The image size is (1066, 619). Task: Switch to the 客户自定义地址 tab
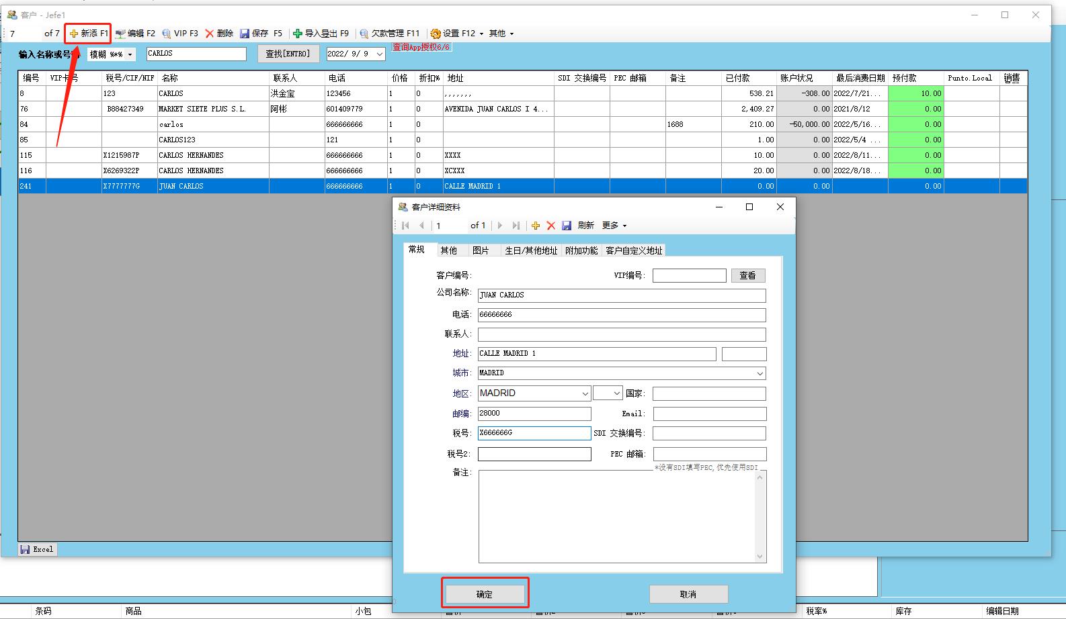634,250
